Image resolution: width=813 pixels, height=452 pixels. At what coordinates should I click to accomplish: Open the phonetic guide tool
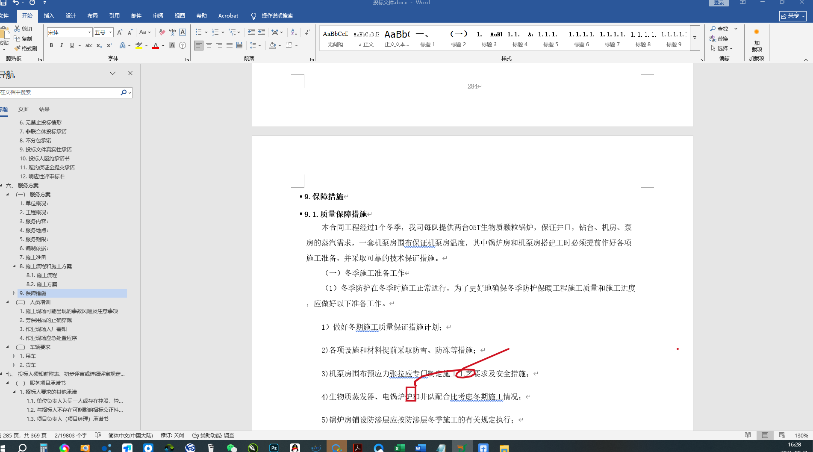(172, 32)
